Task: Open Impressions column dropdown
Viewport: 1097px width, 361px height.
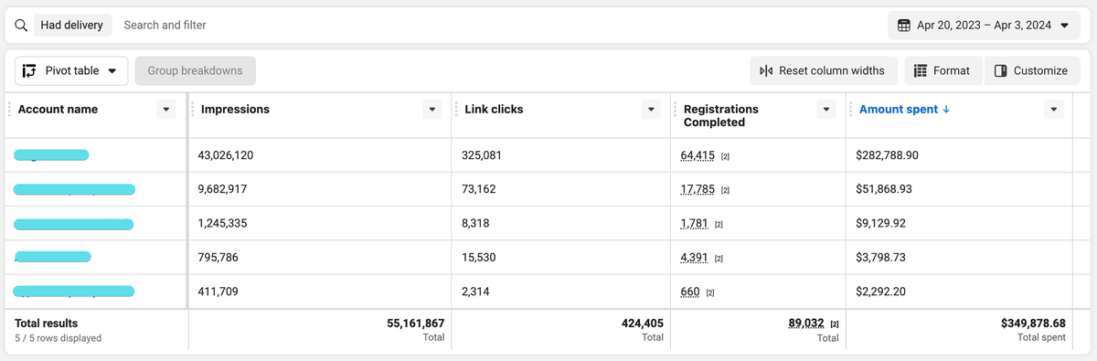Action: 432,109
